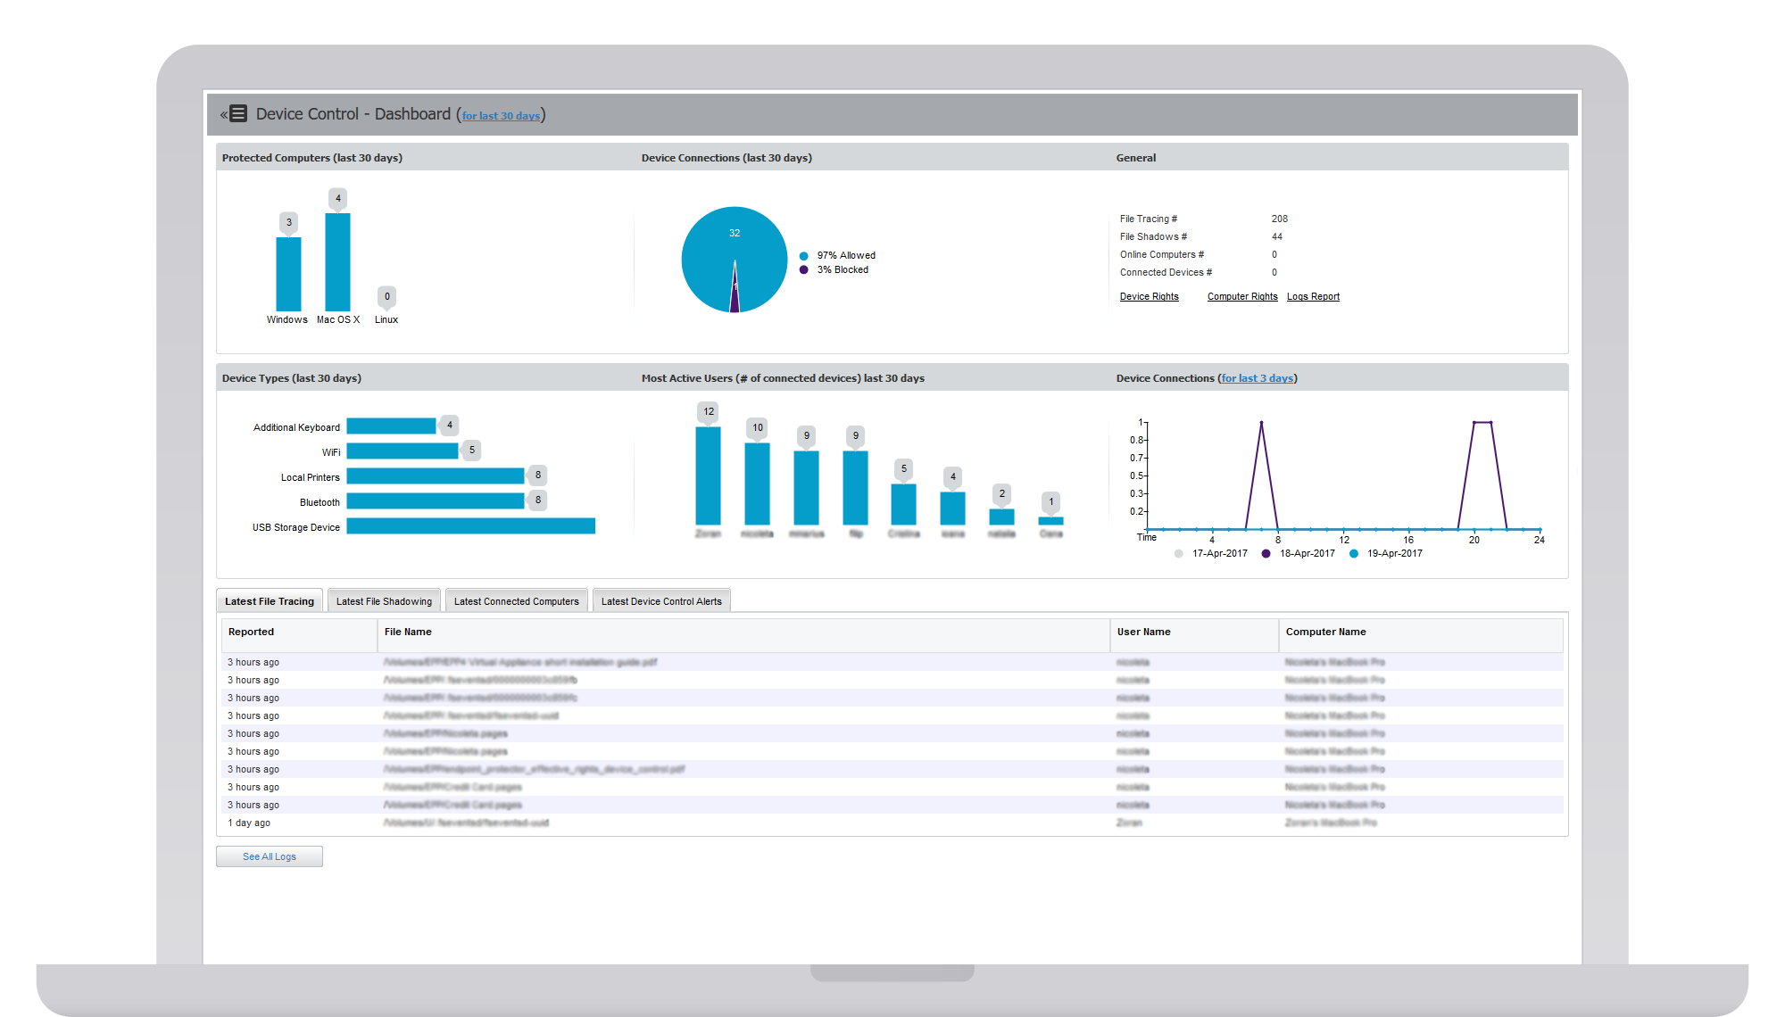This screenshot has height=1017, width=1785.
Task: Click the Windows bar in Protected Computers
Action: (x=288, y=274)
